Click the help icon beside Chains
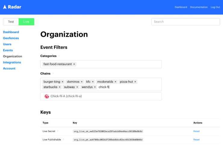 point(53,74)
